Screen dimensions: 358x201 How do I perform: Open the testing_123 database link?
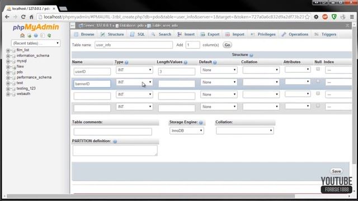click(x=26, y=88)
